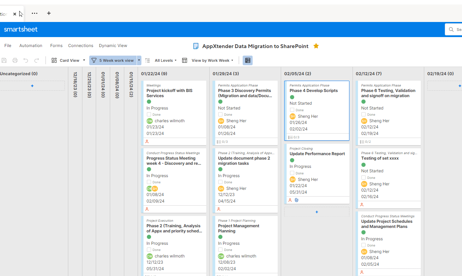Click the Print icon in the toolbar

coord(15,60)
